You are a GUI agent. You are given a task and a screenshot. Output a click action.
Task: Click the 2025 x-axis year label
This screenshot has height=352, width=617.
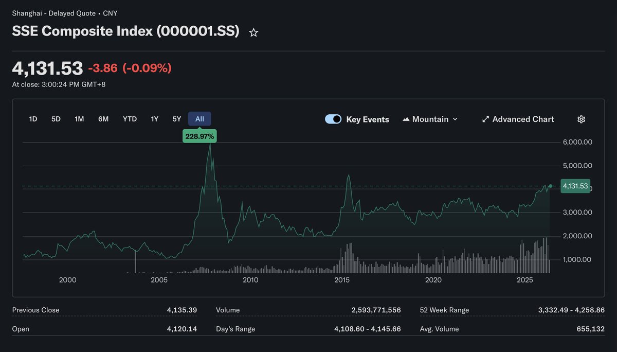pyautogui.click(x=525, y=280)
